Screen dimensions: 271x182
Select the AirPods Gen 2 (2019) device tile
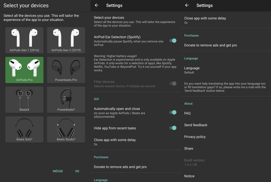66,40
